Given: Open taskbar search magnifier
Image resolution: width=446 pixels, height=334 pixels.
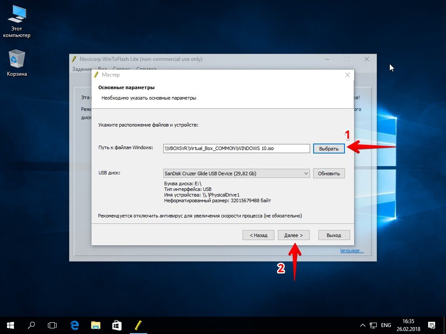Looking at the screenshot, I should click(x=31, y=325).
